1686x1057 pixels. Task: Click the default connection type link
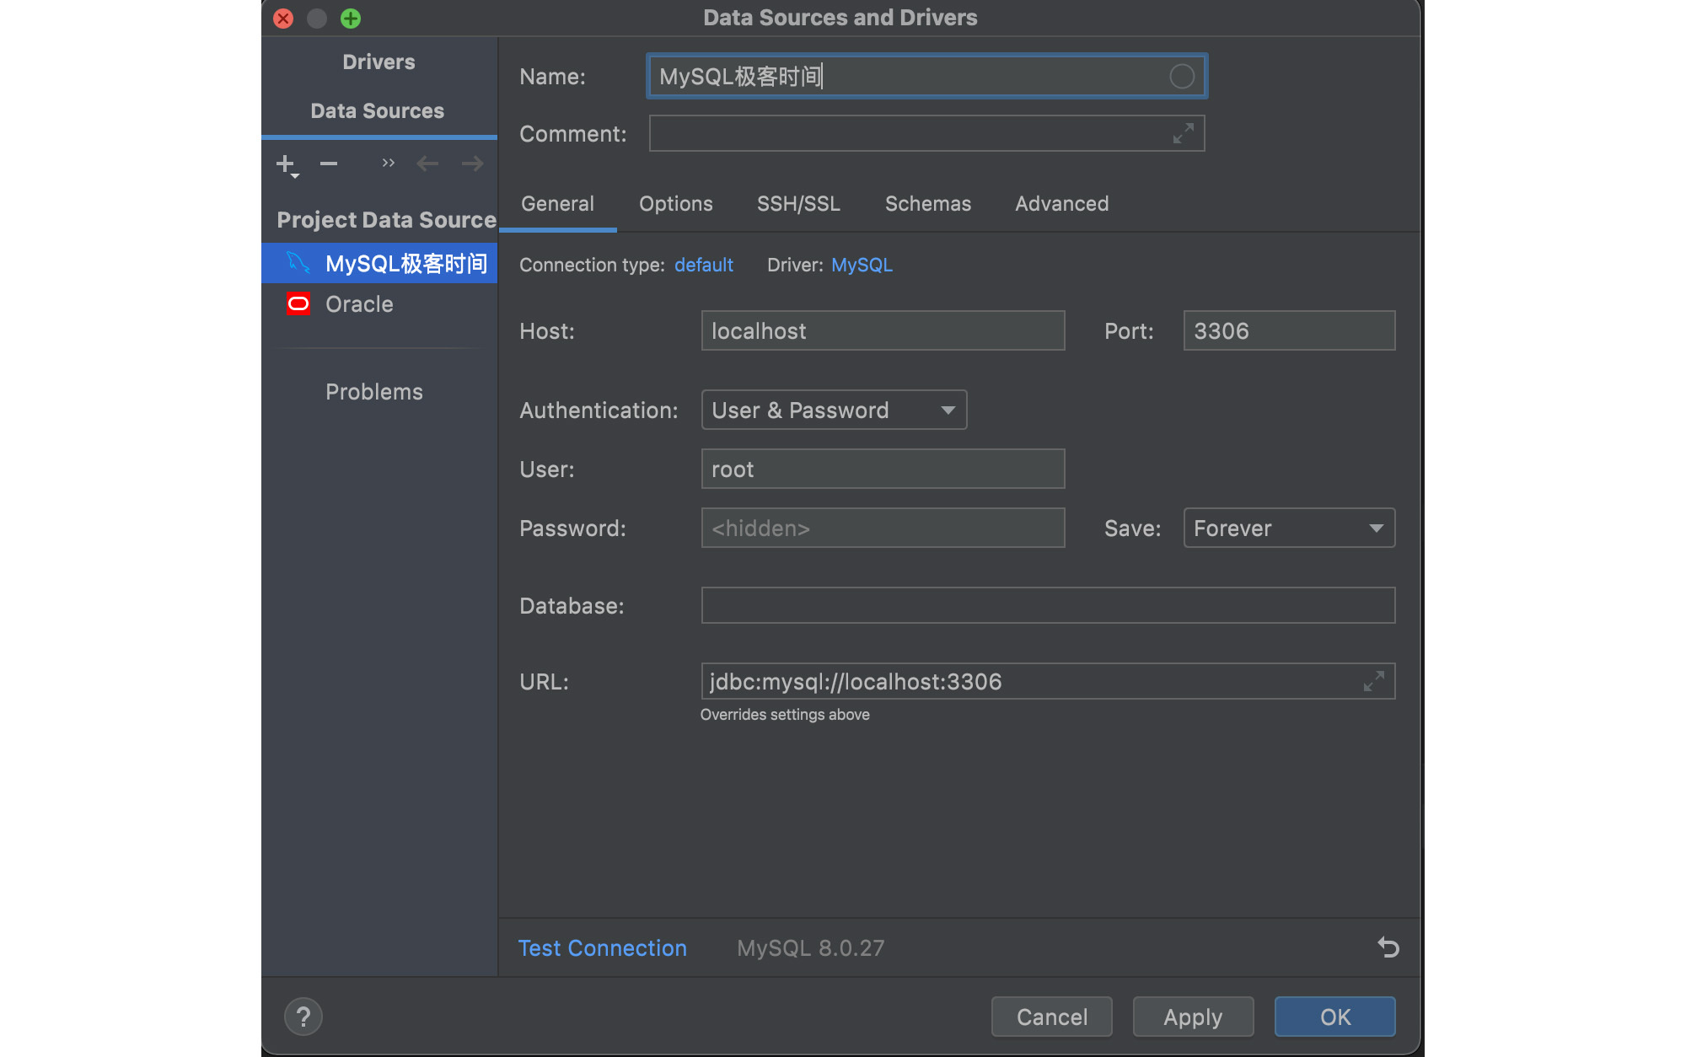click(703, 265)
